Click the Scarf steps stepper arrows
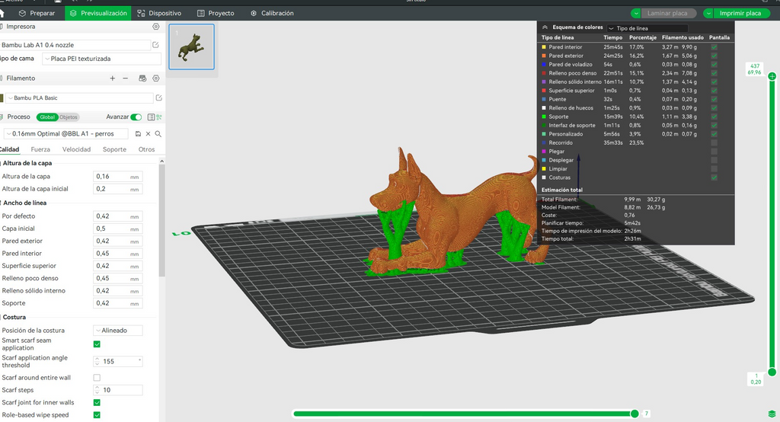The image size is (780, 422). (x=97, y=390)
